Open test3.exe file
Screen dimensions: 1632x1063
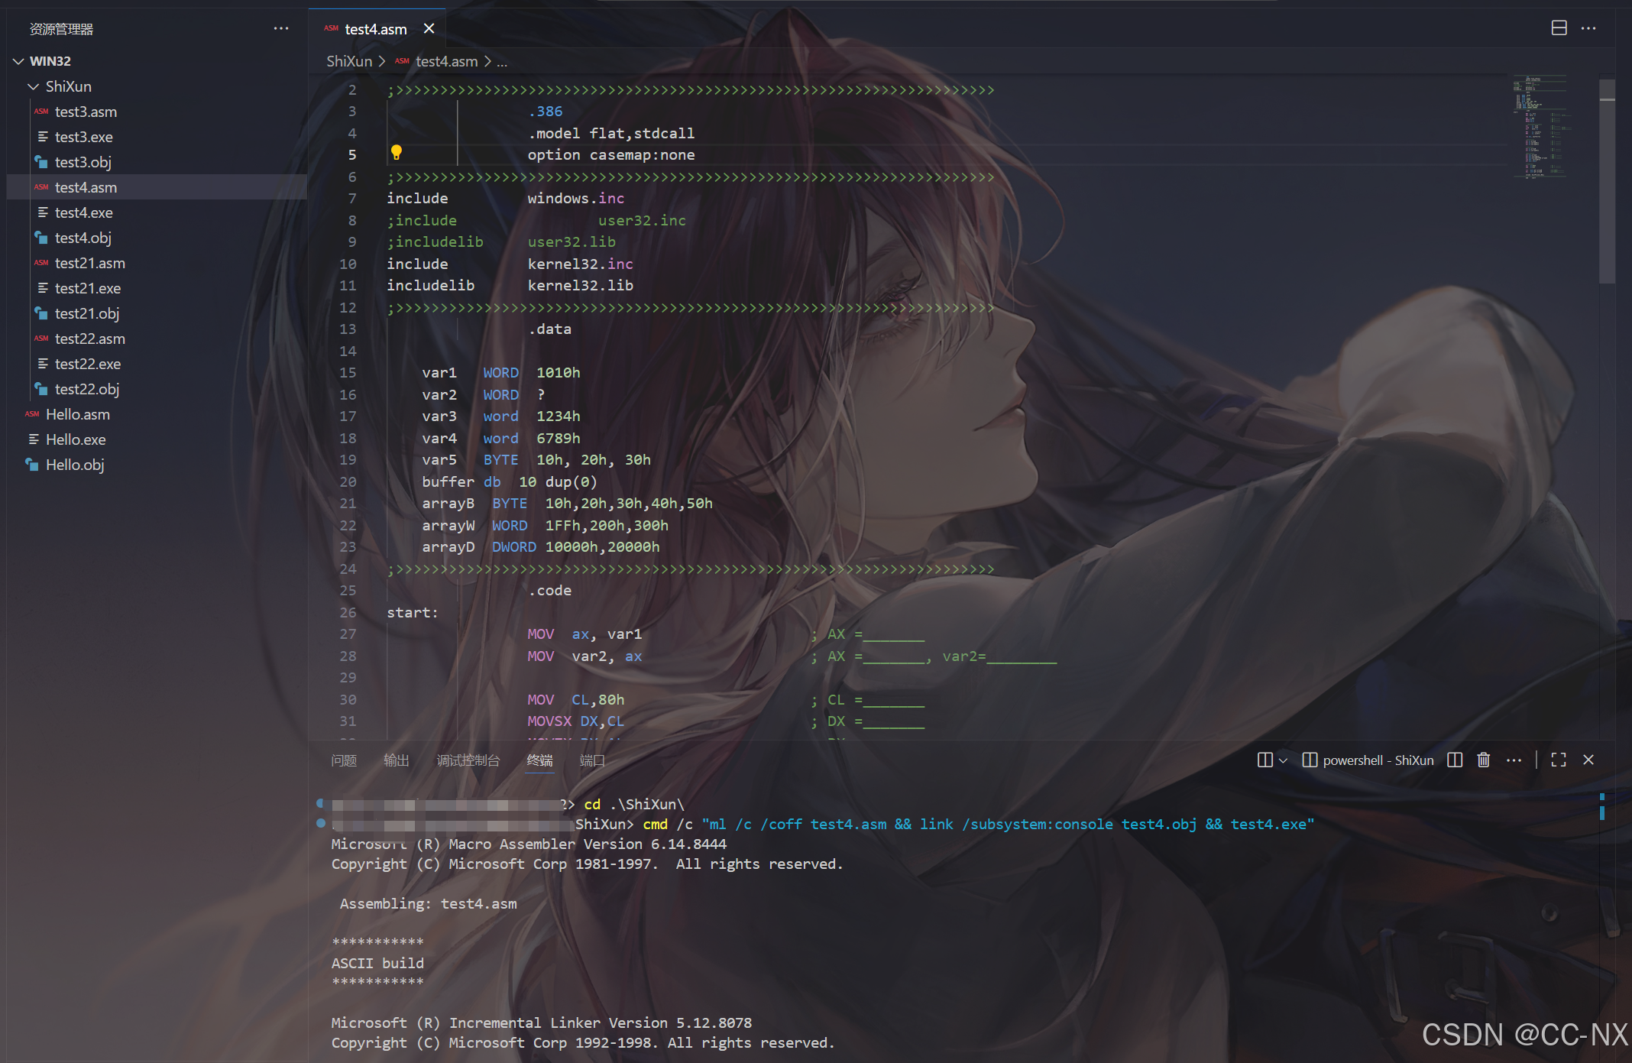point(157,137)
